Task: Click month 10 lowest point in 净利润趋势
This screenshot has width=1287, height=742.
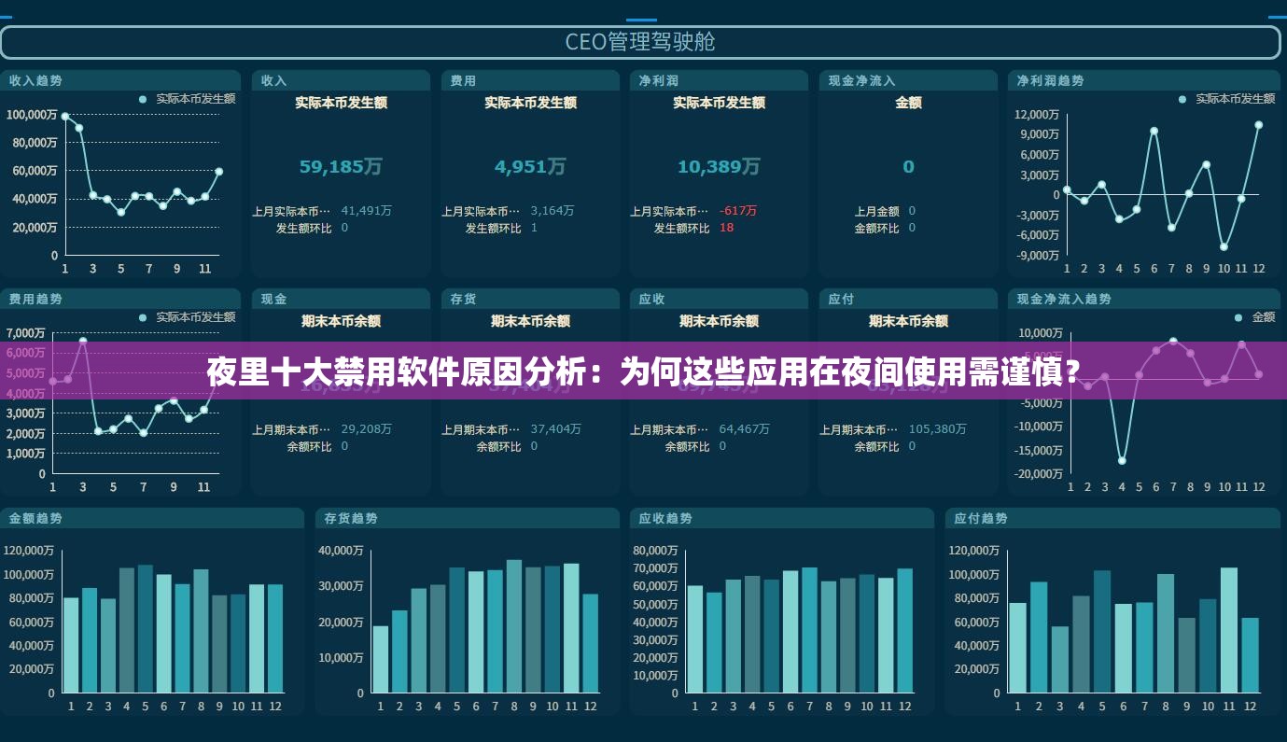Action: 1224,247
